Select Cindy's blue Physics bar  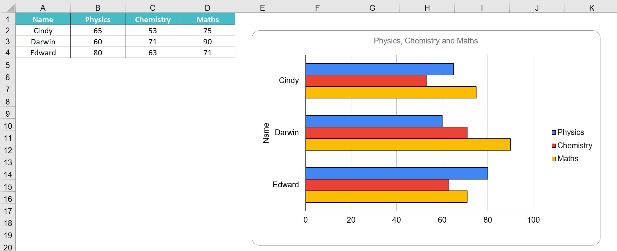[x=379, y=69]
